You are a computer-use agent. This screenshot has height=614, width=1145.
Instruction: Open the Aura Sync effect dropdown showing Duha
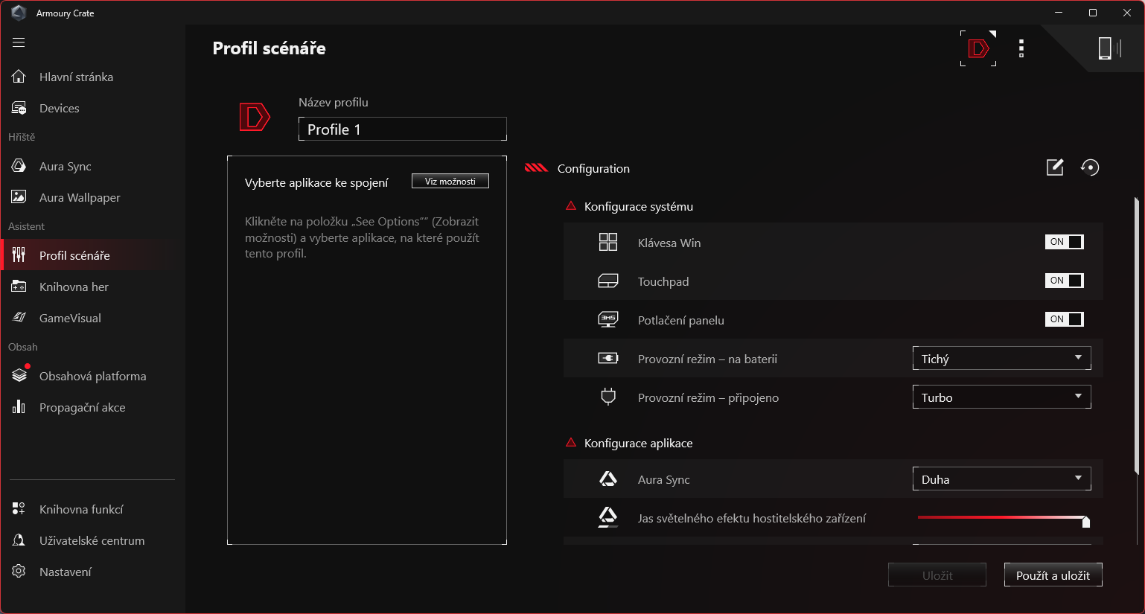(x=1002, y=479)
